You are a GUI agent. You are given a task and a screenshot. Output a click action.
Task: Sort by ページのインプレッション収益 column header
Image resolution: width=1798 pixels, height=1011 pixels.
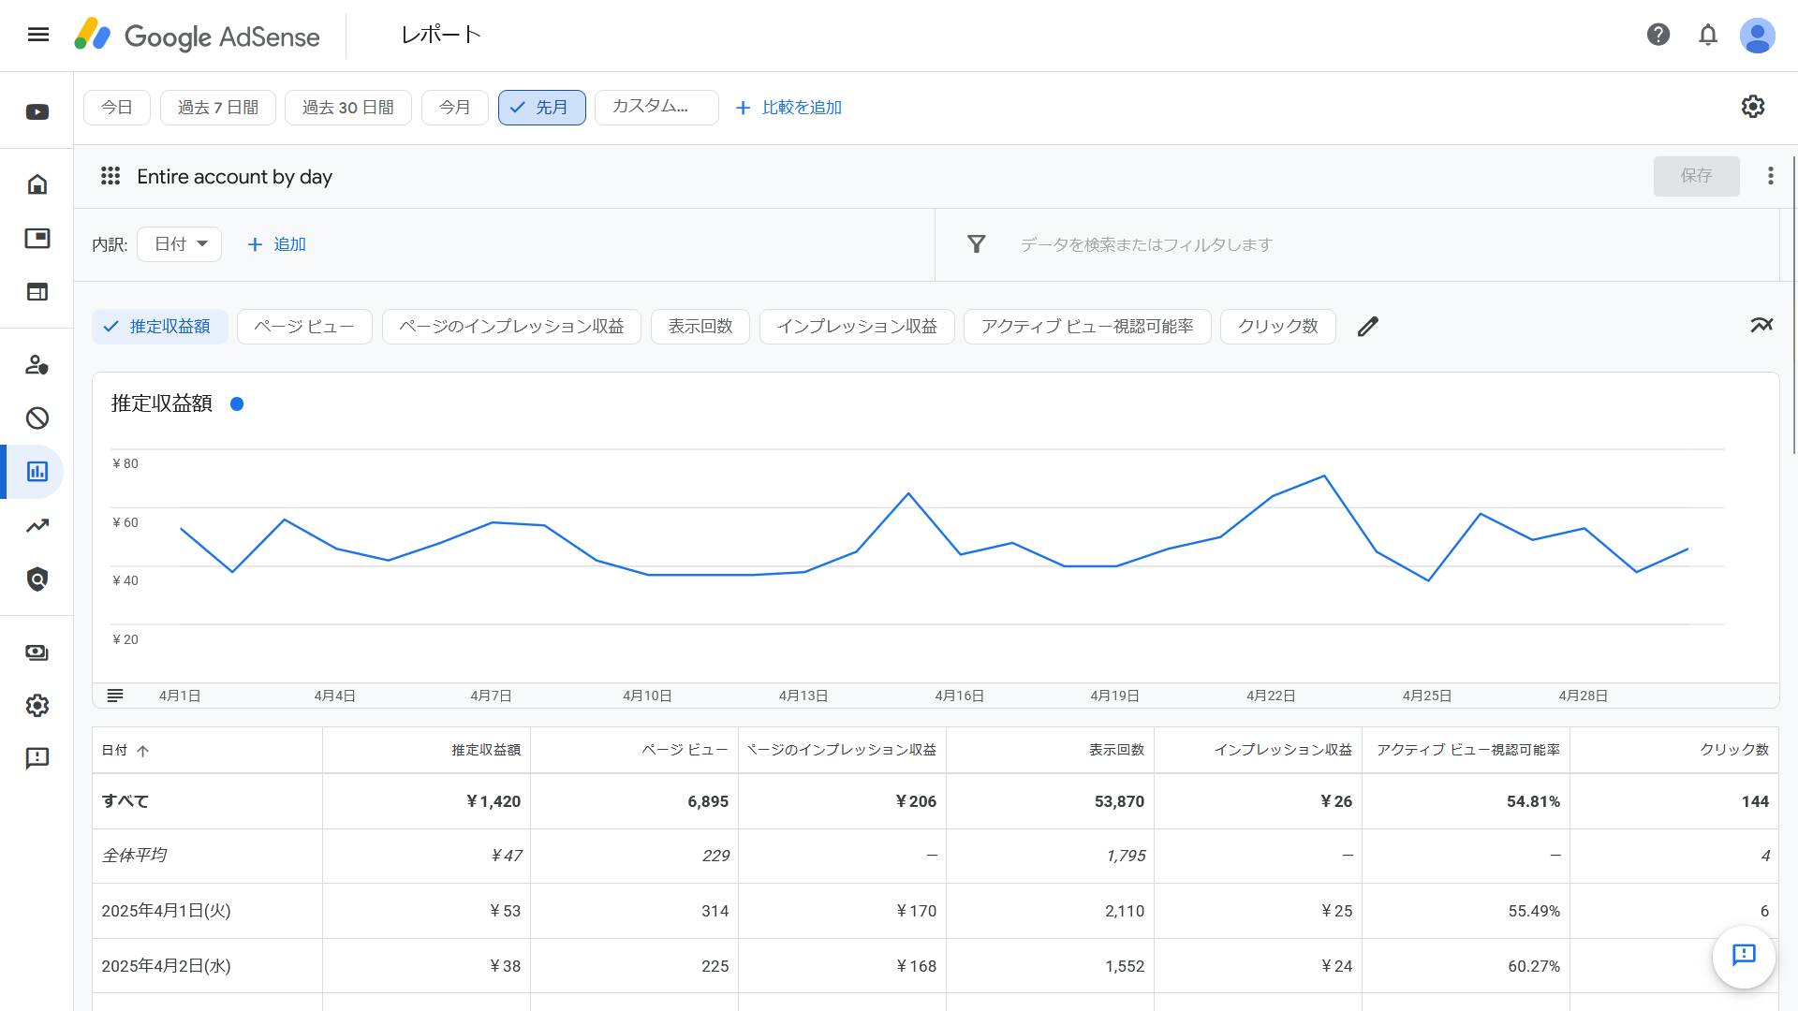point(842,751)
